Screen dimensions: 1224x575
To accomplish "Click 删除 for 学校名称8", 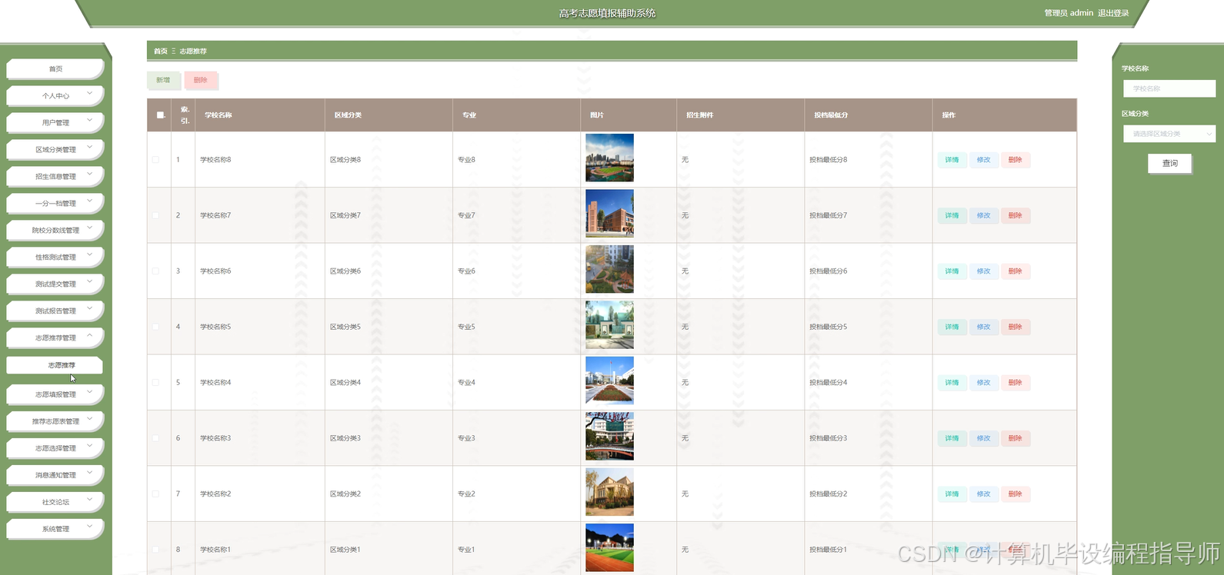I will coord(1015,160).
